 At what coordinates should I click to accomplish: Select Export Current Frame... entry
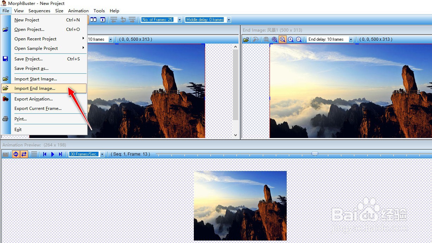[44, 108]
